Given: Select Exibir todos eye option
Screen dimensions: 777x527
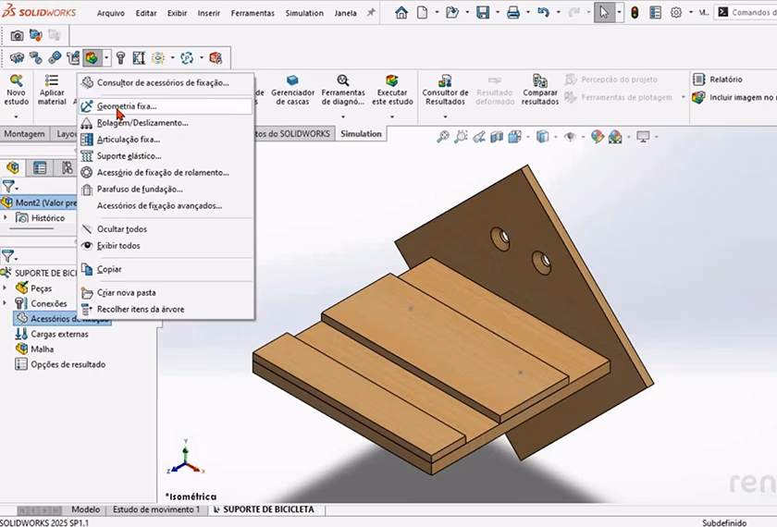Looking at the screenshot, I should (x=118, y=246).
